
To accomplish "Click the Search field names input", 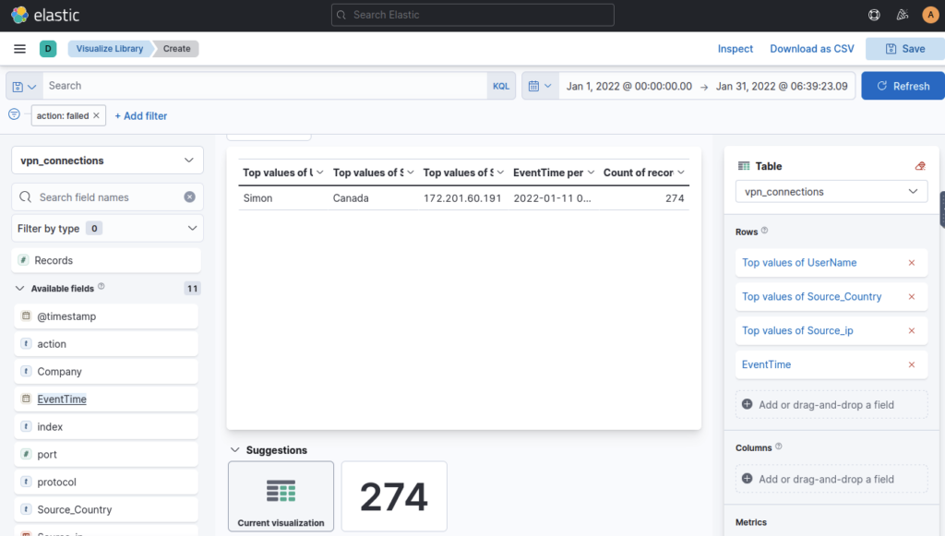I will click(x=107, y=197).
